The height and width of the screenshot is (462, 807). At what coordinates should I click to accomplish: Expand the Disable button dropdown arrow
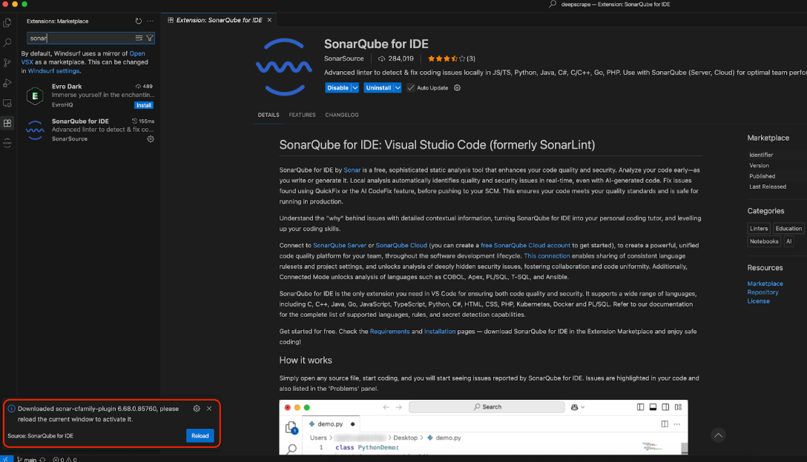pos(355,88)
